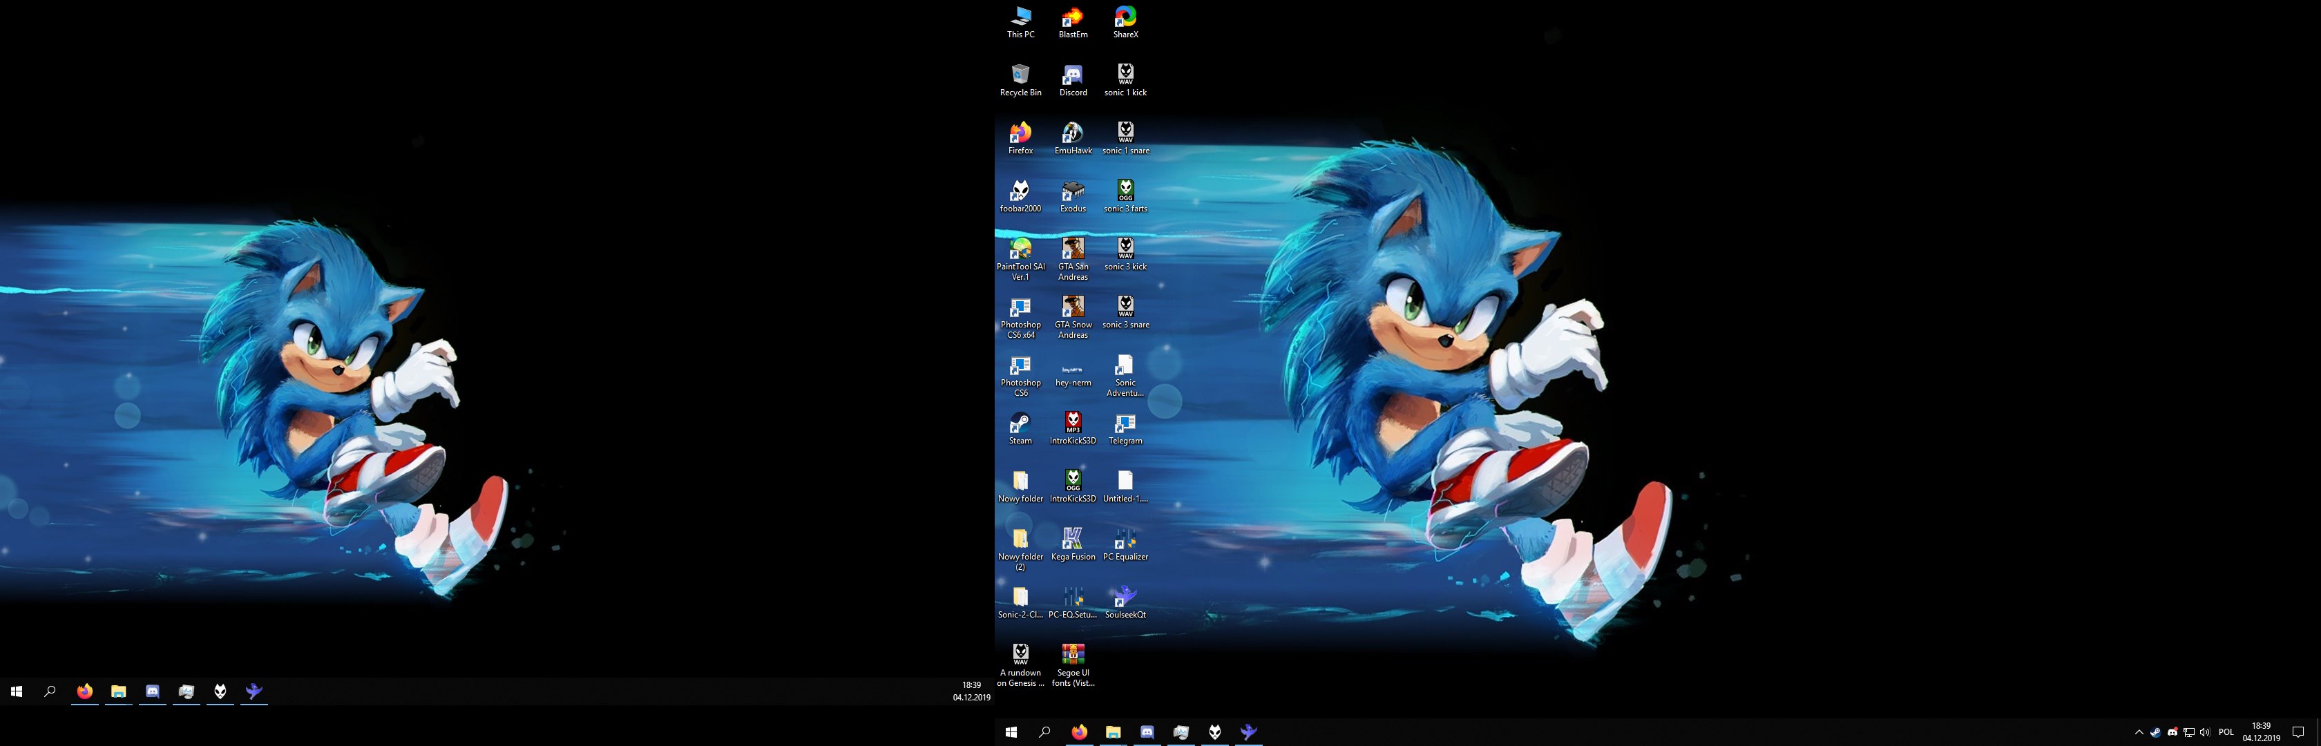Select the Photoshop CS6 x64 shortcut

[1020, 318]
